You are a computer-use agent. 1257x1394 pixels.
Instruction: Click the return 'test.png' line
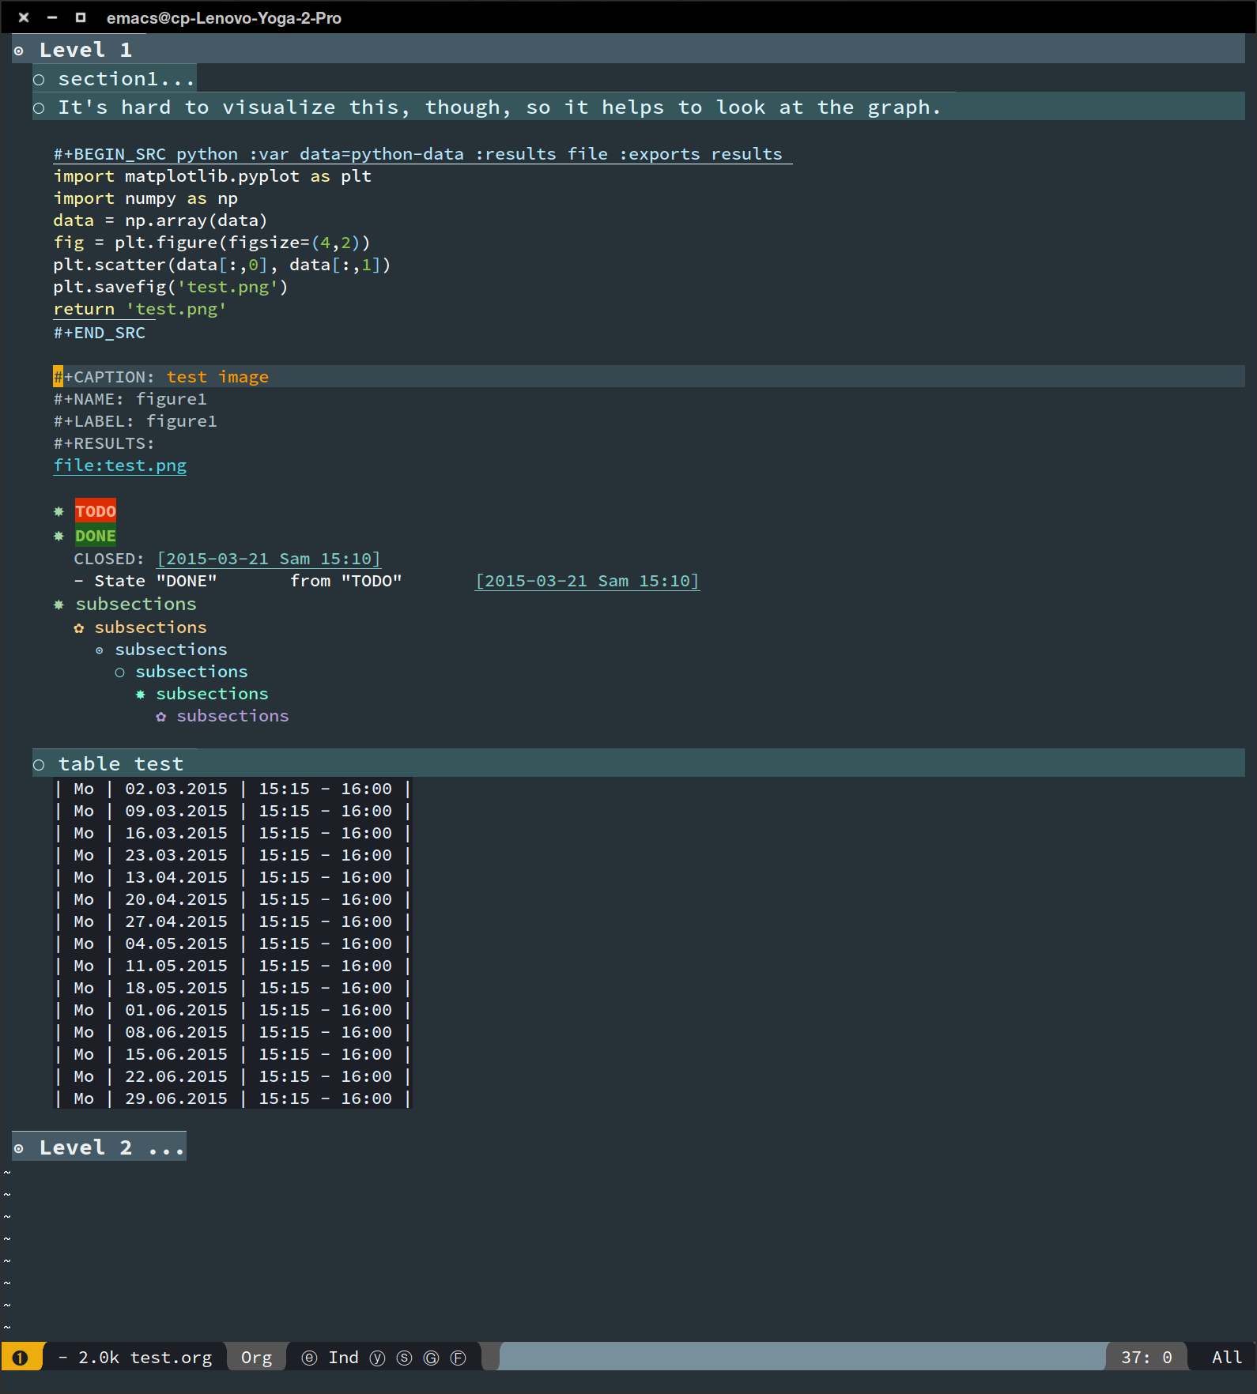pos(140,309)
